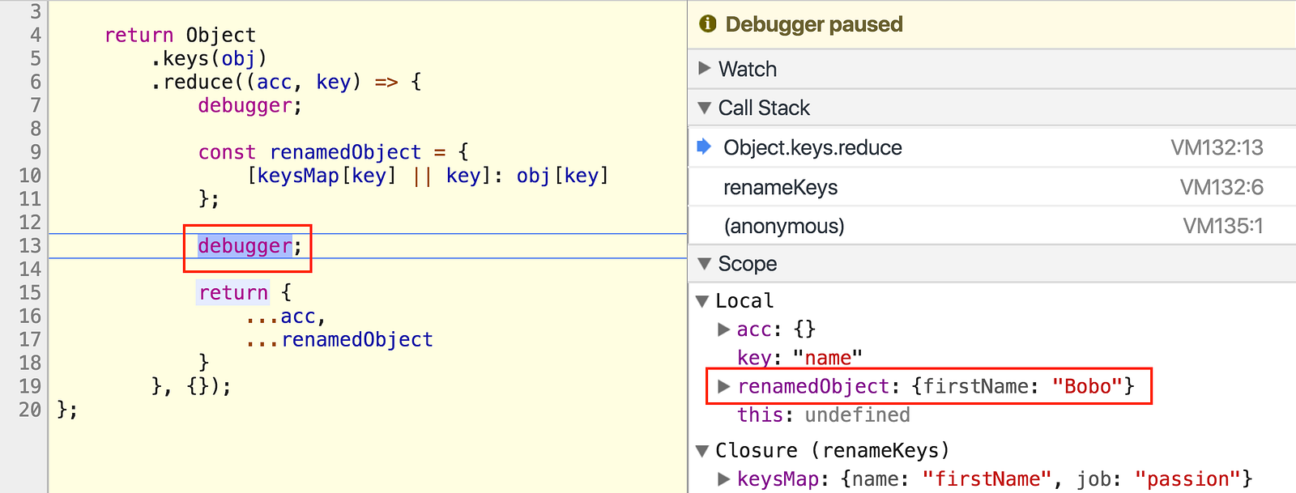Click 'return Object' on line 4

pos(180,35)
